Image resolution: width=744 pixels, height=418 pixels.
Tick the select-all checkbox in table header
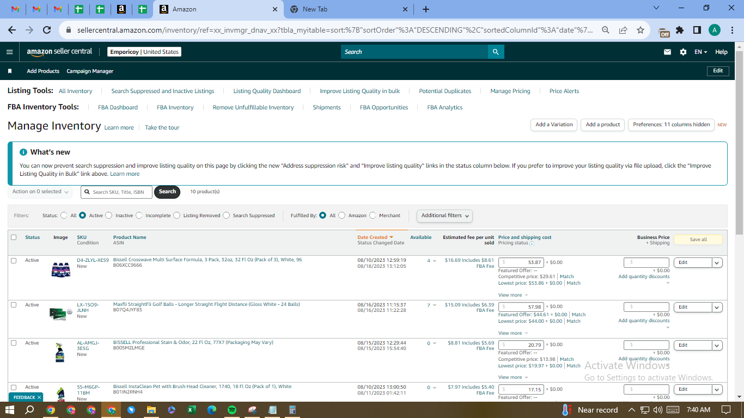[14, 237]
